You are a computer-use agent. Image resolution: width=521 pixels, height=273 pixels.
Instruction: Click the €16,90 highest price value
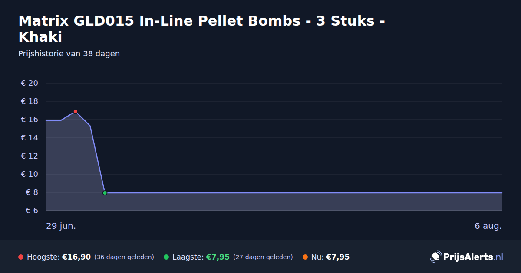coord(76,257)
